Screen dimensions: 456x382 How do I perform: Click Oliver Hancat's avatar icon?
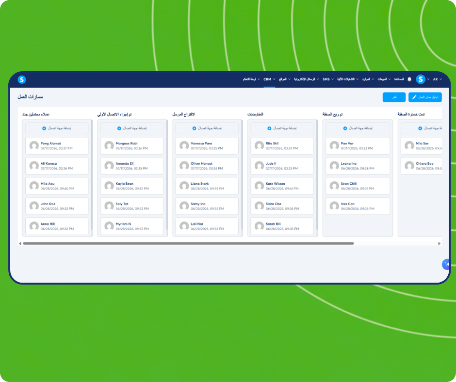[184, 166]
